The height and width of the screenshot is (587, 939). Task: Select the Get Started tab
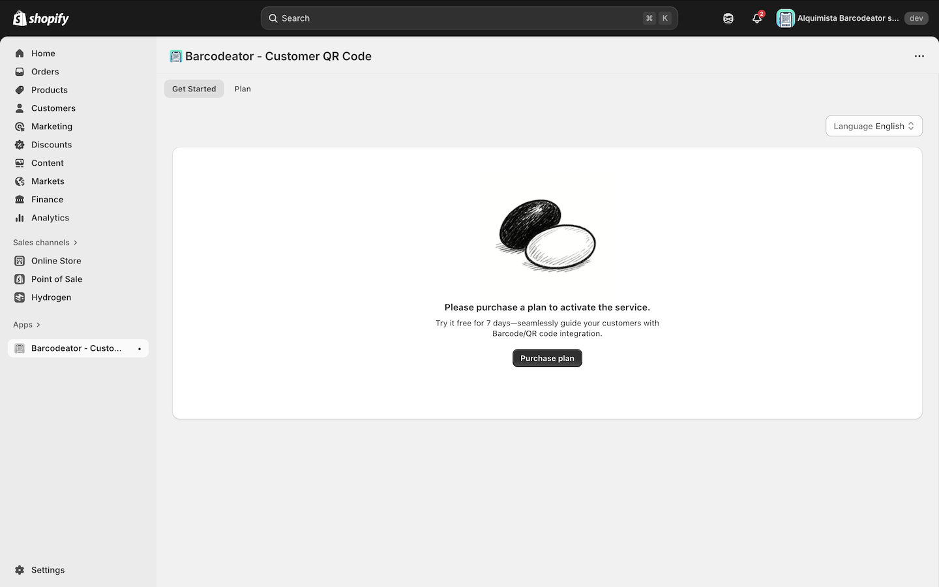(194, 89)
